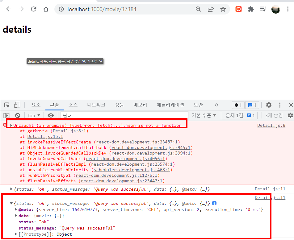Viewport: 294px width, 240px height.
Task: Open Detail.js:15:1 stack trace link
Action: 45,136
